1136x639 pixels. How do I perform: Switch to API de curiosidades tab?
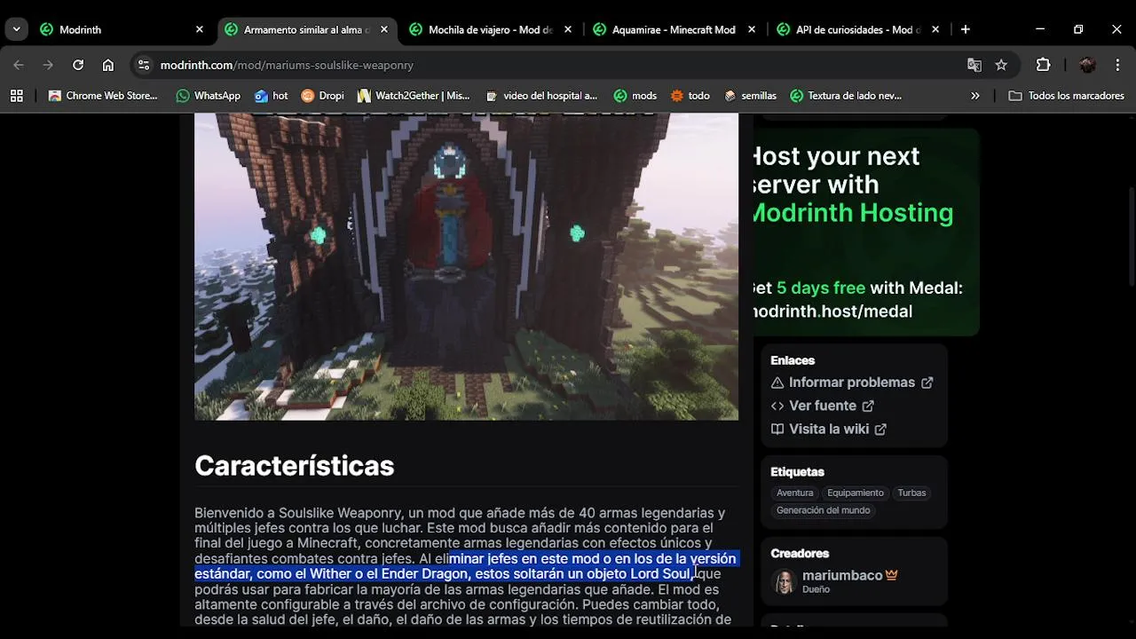click(x=858, y=29)
